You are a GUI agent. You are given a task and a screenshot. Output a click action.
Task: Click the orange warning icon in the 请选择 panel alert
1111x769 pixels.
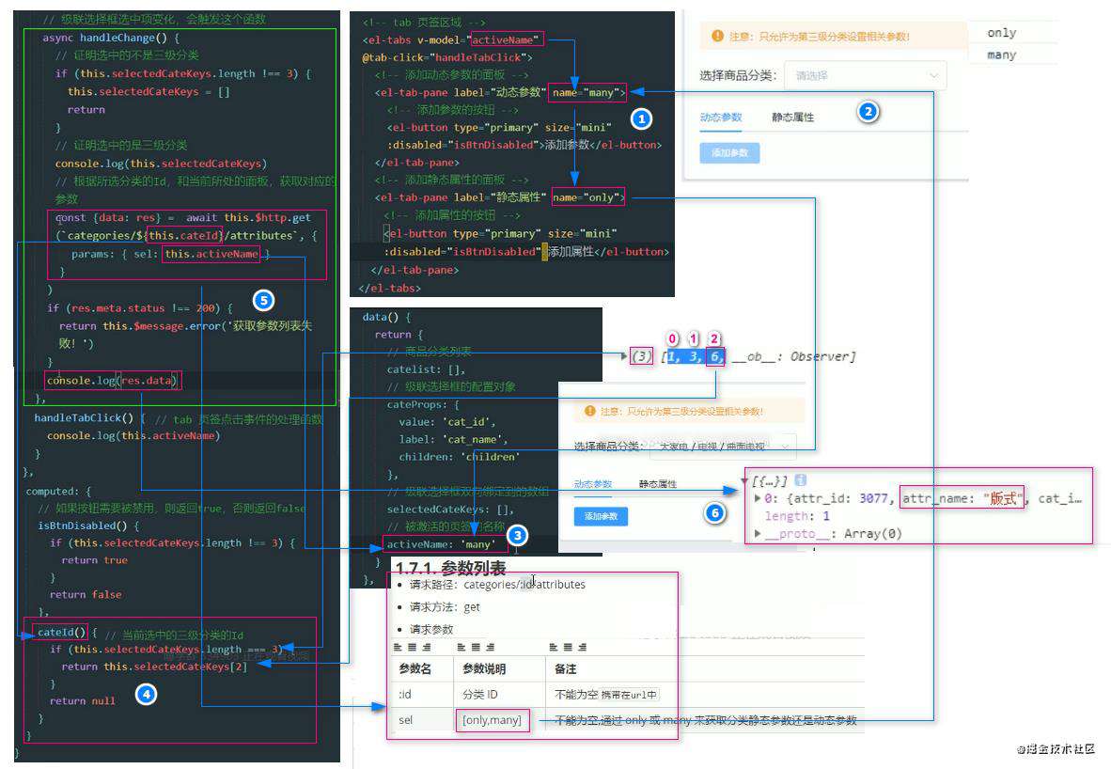click(x=717, y=36)
